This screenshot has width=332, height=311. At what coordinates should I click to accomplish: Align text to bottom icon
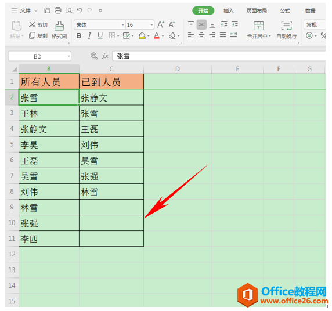coord(212,25)
